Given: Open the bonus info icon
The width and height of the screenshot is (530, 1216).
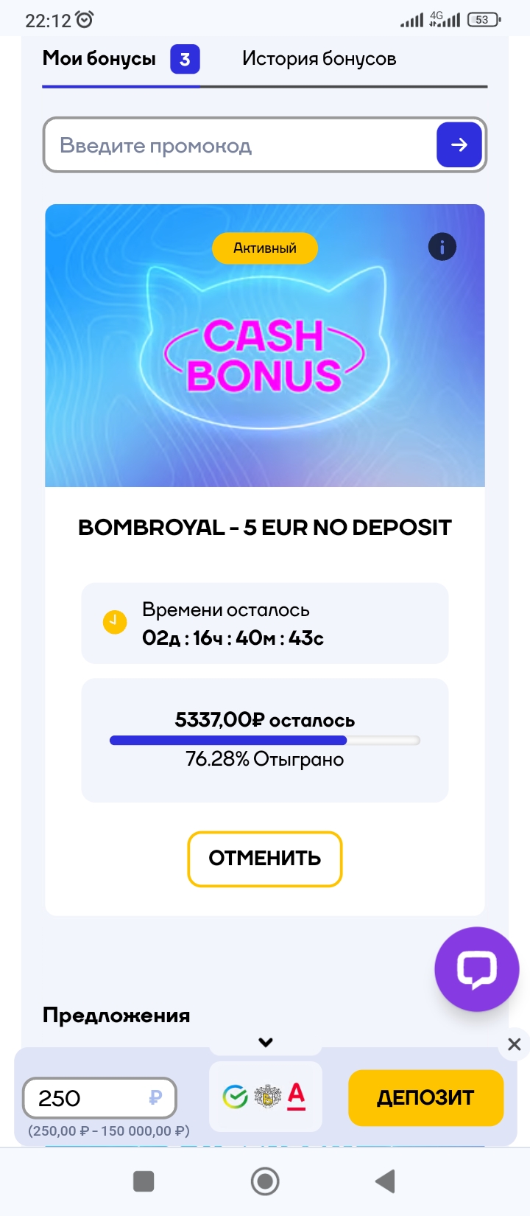Looking at the screenshot, I should pyautogui.click(x=442, y=247).
